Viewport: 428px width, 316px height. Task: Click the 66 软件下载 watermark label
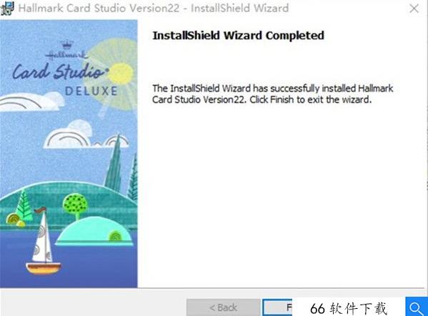[x=349, y=308]
